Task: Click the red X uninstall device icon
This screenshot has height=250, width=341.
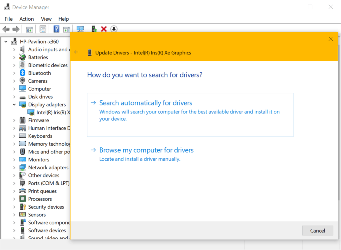Action: pos(104,29)
